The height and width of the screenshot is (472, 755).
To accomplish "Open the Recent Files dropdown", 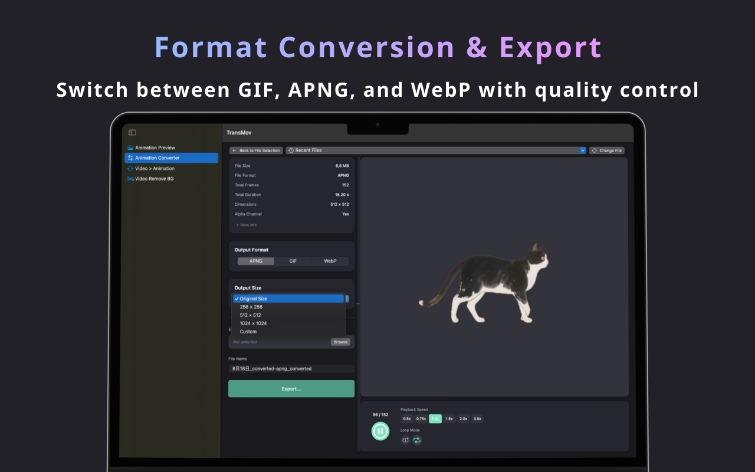I will [x=583, y=150].
